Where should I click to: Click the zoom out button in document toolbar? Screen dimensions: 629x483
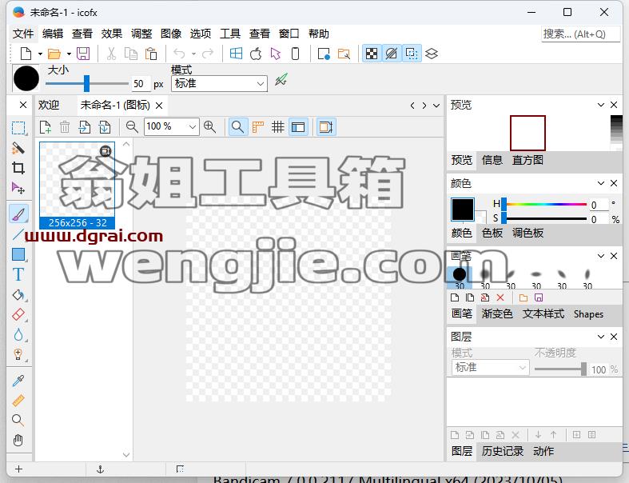132,127
